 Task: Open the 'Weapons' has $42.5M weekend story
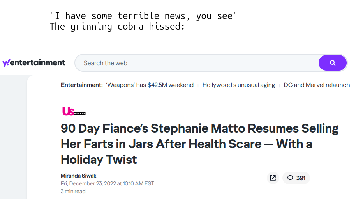(x=150, y=85)
